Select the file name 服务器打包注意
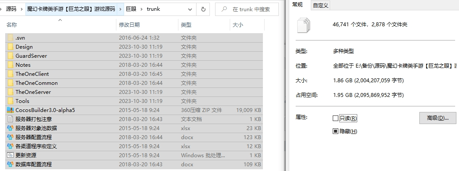 tap(34, 119)
